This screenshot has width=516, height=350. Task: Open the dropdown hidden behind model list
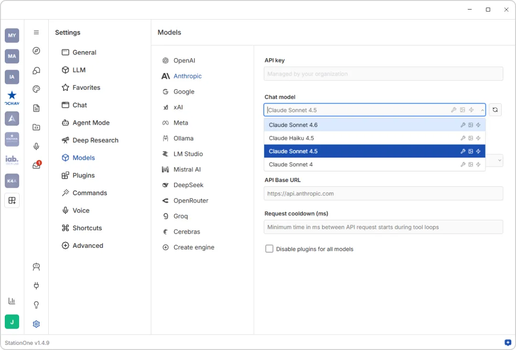tap(494, 160)
